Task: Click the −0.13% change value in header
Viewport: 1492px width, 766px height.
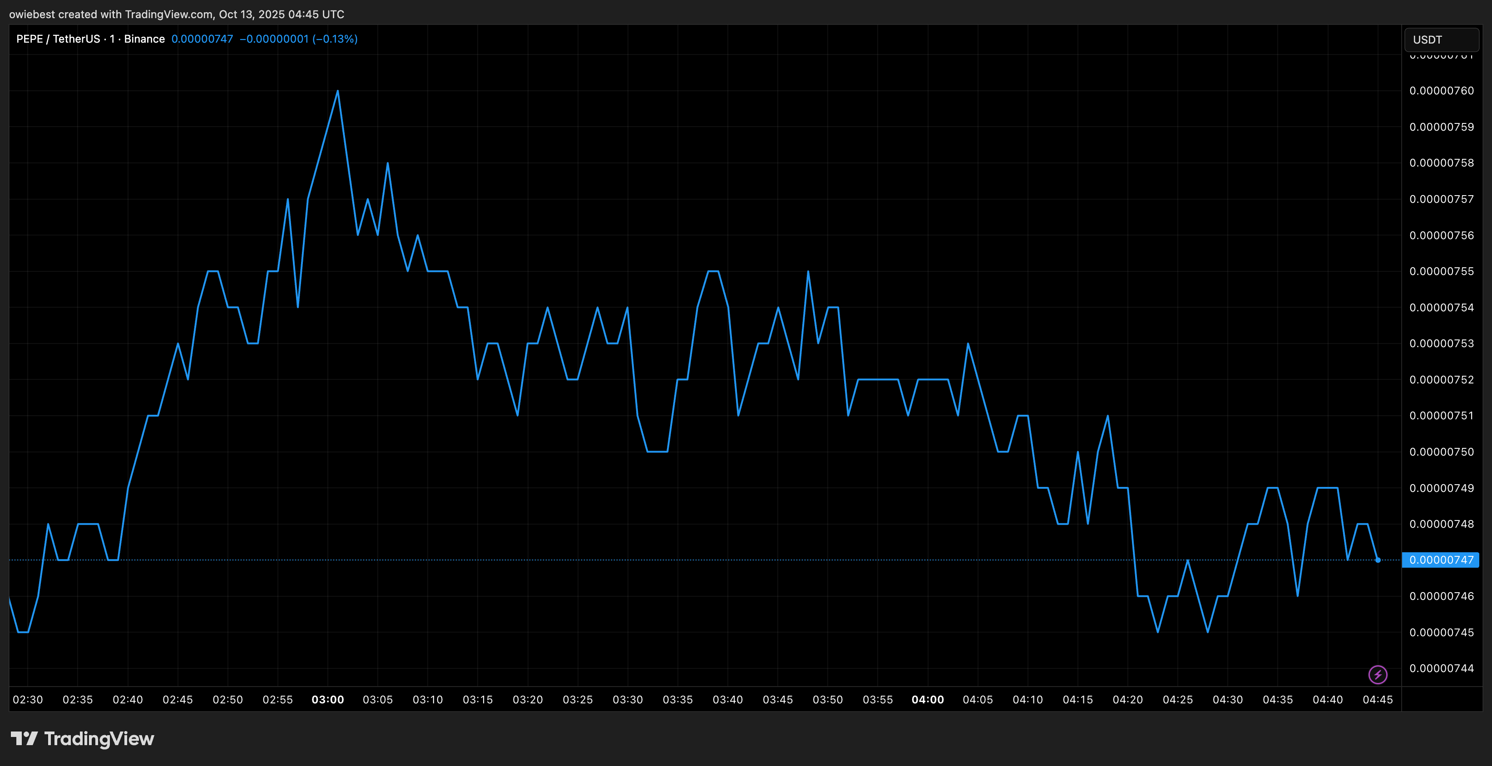Action: (x=335, y=39)
